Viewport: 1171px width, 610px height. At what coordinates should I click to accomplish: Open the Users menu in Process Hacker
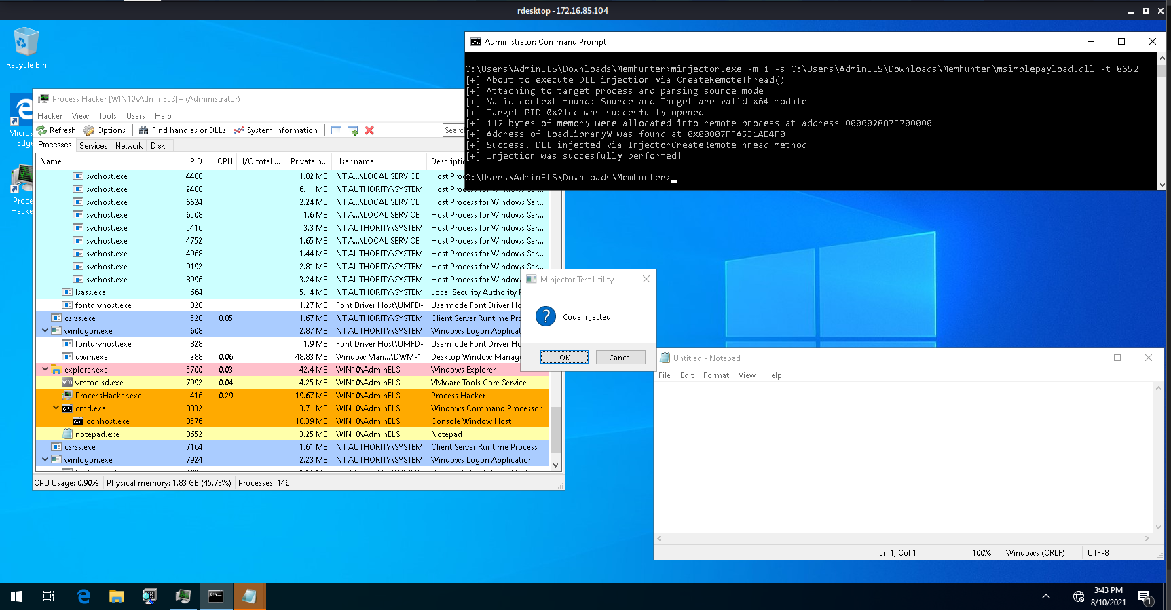point(136,116)
